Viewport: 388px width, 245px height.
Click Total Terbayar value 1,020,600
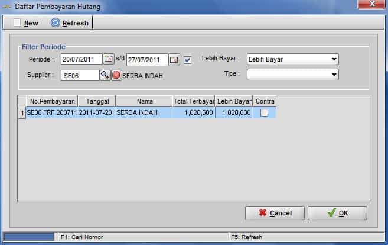click(x=194, y=112)
